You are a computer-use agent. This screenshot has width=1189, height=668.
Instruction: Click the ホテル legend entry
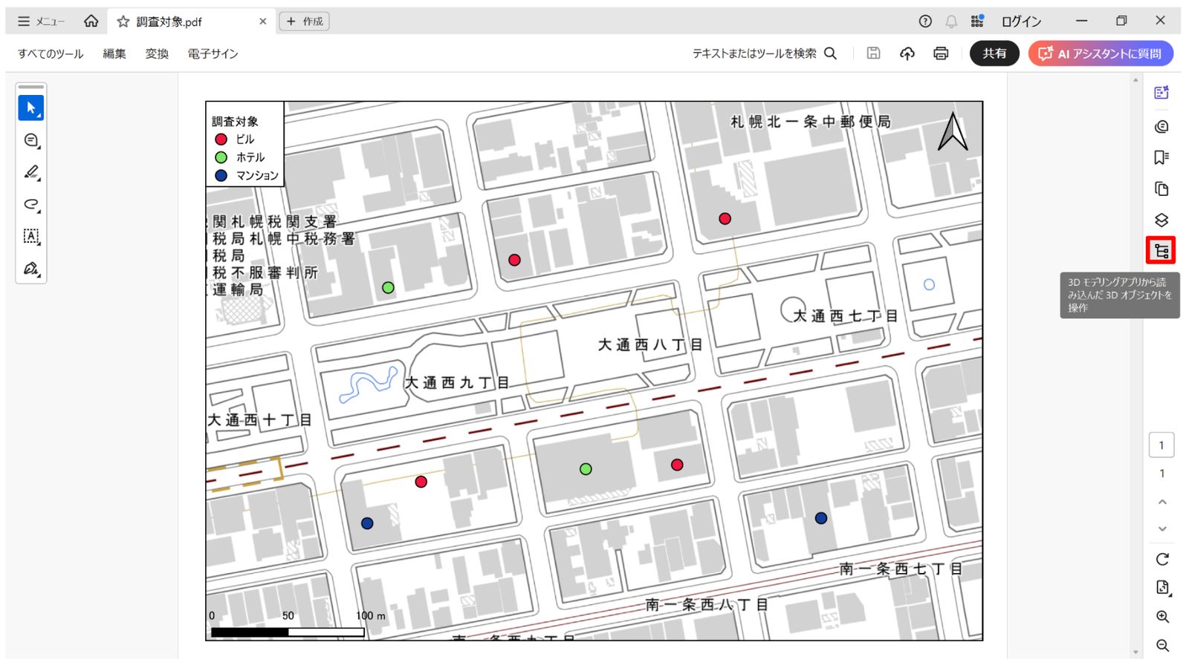click(239, 157)
